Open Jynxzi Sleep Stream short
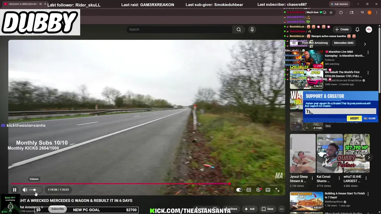The width and height of the screenshot is (381, 214). pyautogui.click(x=303, y=153)
